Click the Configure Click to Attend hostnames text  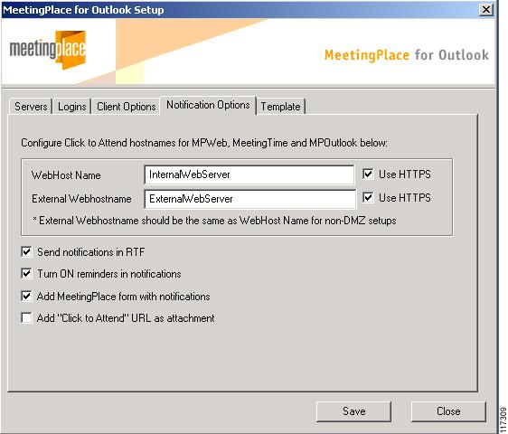coord(204,143)
